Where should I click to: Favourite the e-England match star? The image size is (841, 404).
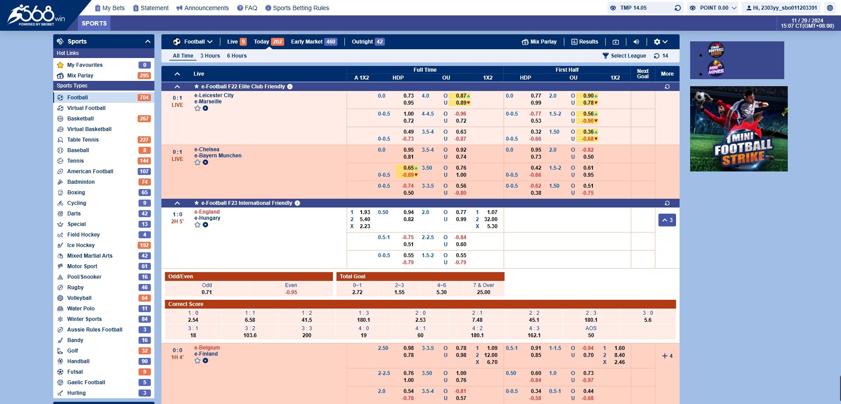197,225
